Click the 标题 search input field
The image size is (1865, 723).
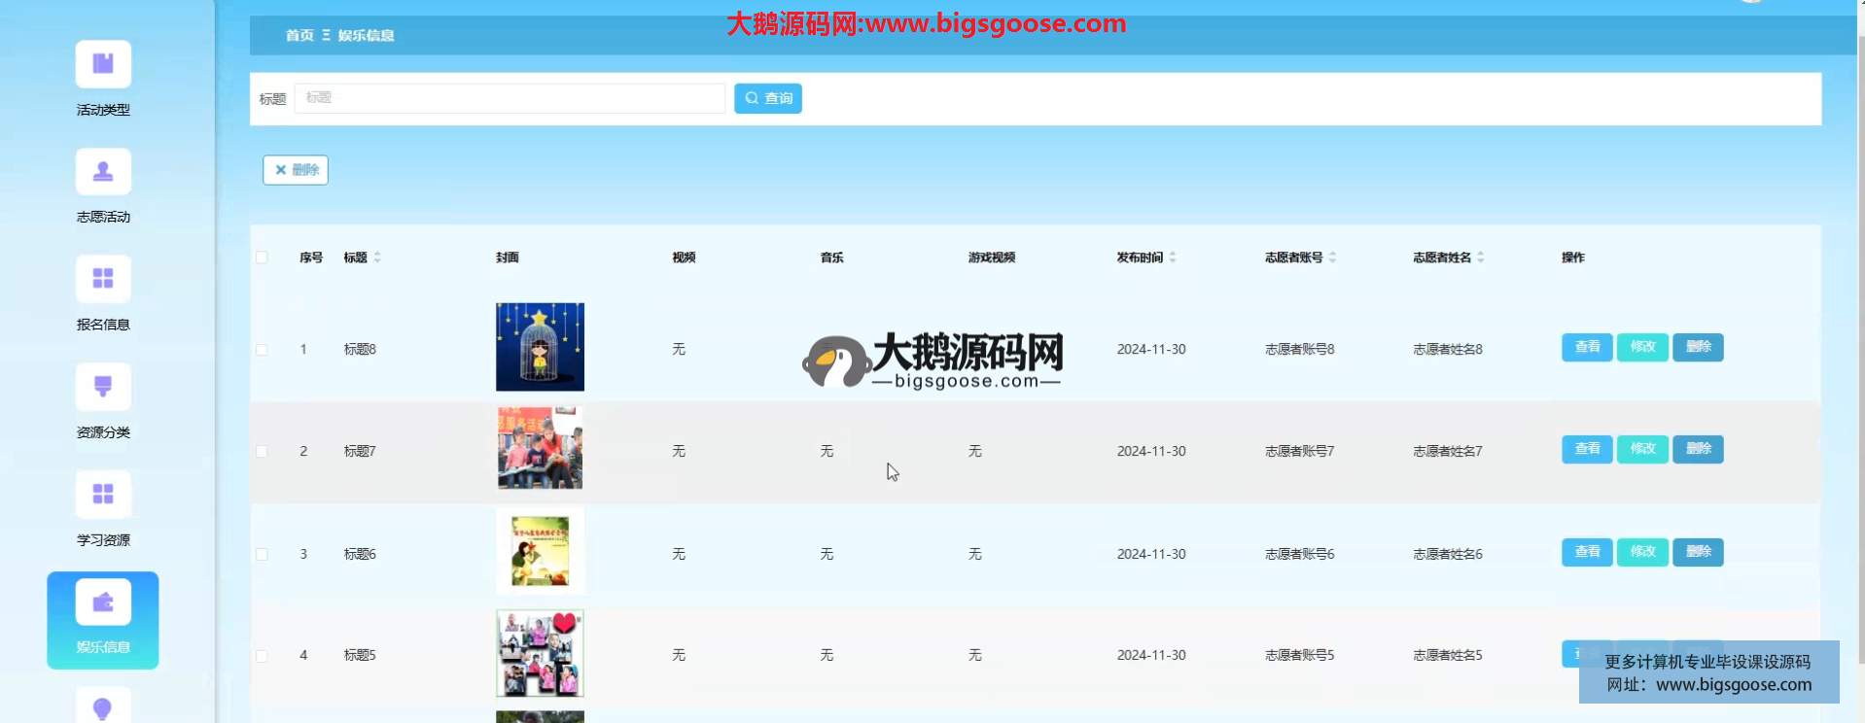click(x=510, y=98)
